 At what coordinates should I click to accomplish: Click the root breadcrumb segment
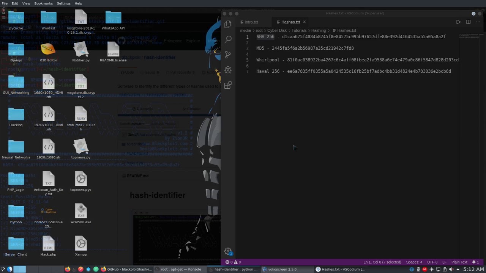(259, 30)
